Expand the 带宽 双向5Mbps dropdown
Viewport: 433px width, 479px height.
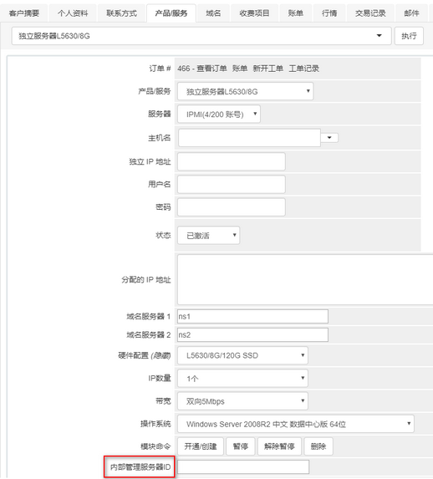242,401
